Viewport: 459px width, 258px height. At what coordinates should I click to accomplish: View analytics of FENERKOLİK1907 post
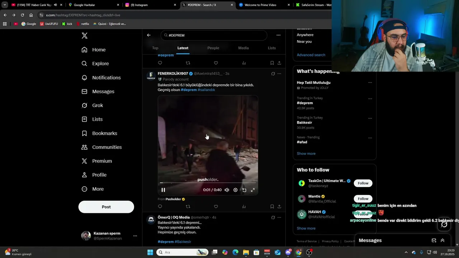click(244, 206)
